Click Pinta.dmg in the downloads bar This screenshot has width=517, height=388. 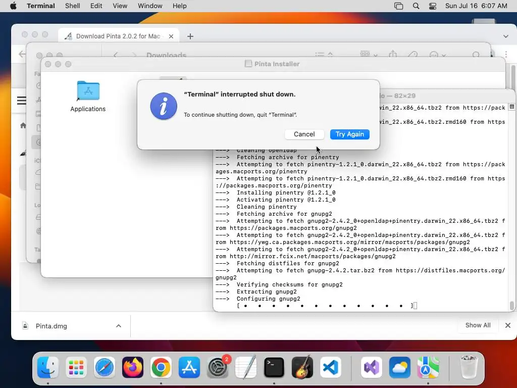pos(51,326)
